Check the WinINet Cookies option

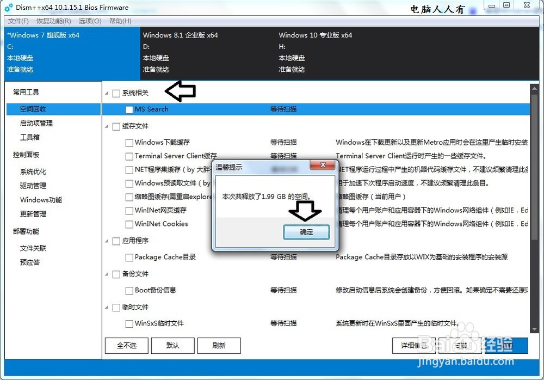129,224
